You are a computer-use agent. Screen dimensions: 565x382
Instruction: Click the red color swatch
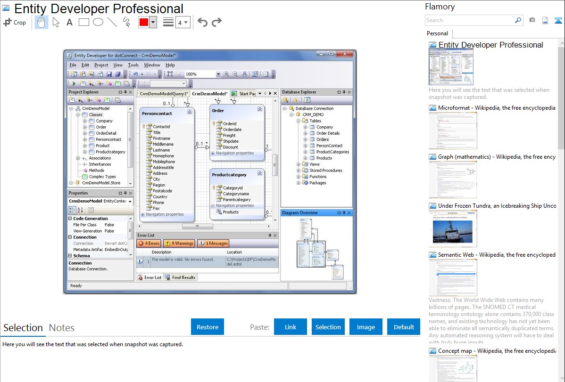144,22
